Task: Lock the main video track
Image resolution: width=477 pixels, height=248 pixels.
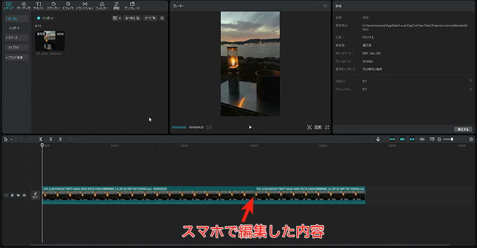Action: (x=12, y=196)
